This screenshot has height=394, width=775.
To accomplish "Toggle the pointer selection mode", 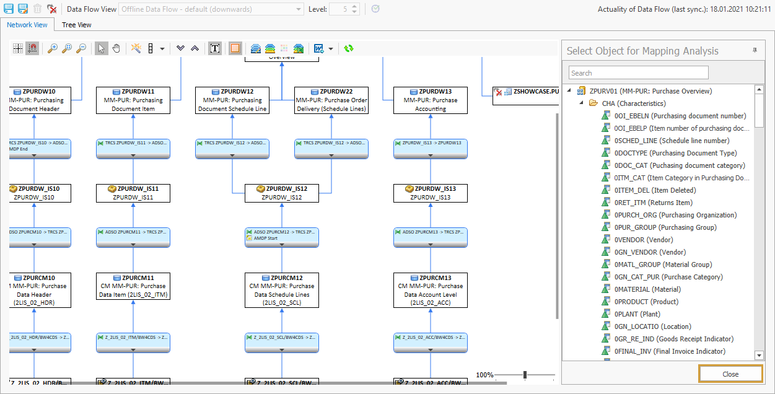I will (102, 48).
